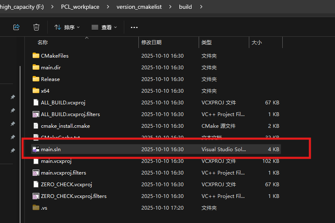Select the main.dir folder icon
335x223 pixels.
36,67
